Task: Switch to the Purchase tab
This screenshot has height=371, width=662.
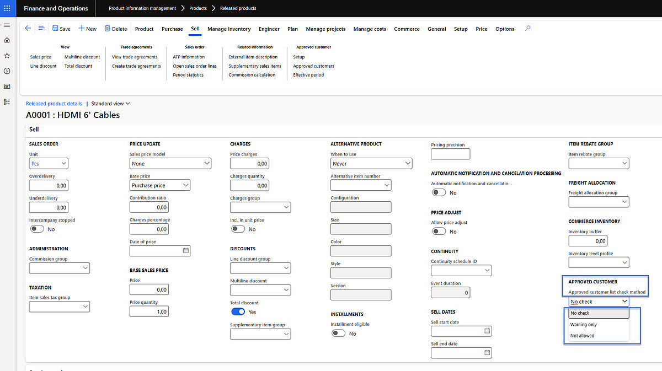Action: pos(172,29)
